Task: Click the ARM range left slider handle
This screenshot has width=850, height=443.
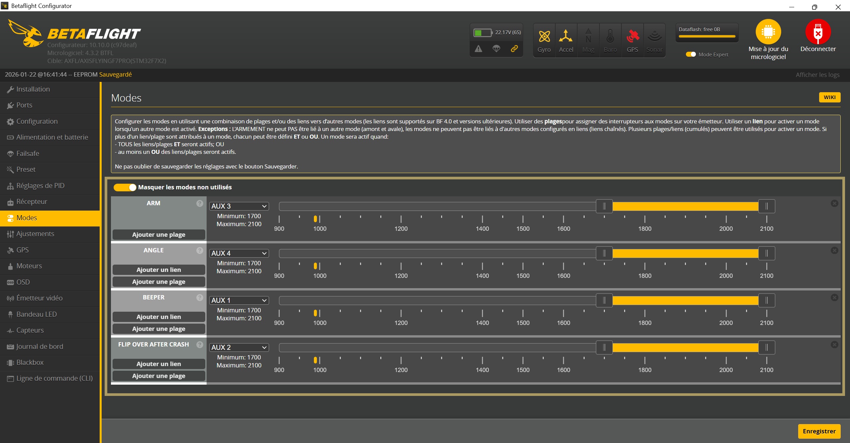Action: point(604,206)
